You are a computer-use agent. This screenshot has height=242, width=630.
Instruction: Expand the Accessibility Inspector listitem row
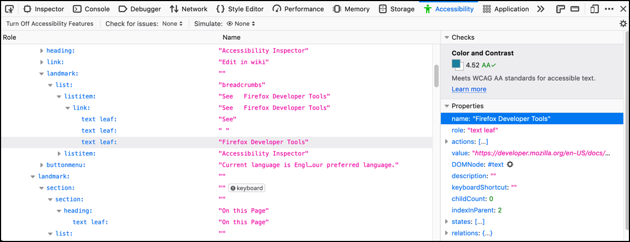click(59, 154)
